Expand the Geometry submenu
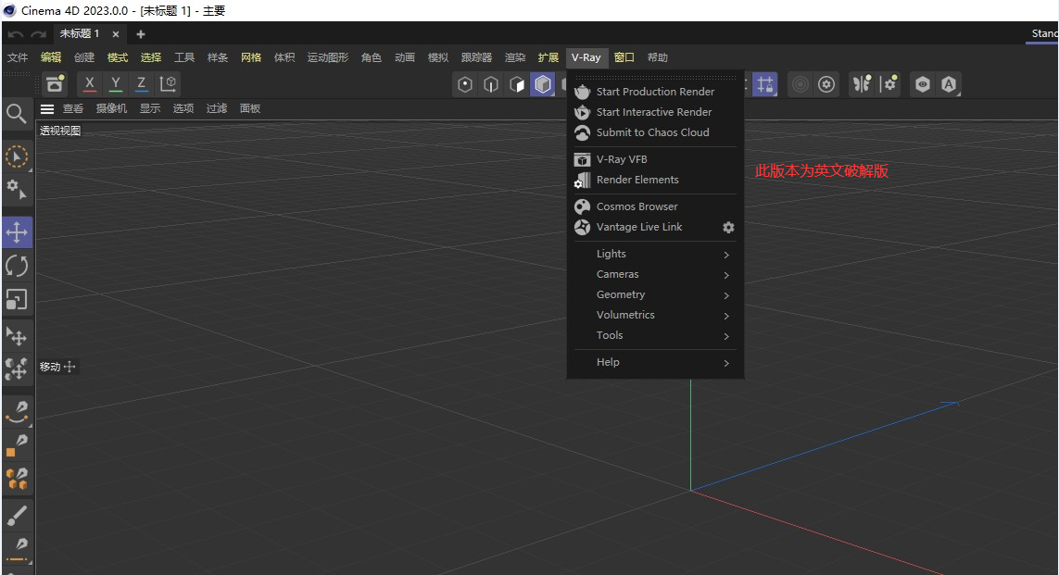Screen dimensions: 1059x575 click(x=621, y=294)
